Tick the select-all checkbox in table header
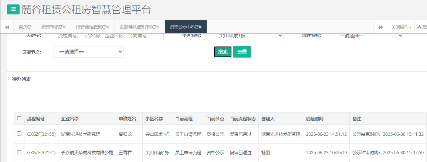427x162 pixels. tap(19, 118)
